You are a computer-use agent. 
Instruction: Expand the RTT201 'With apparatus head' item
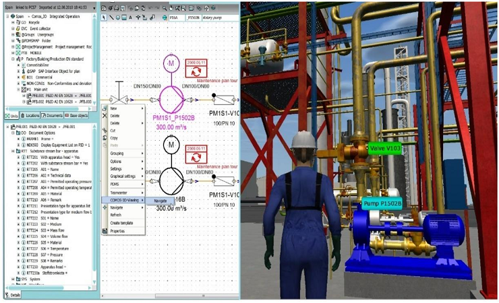click(18, 157)
